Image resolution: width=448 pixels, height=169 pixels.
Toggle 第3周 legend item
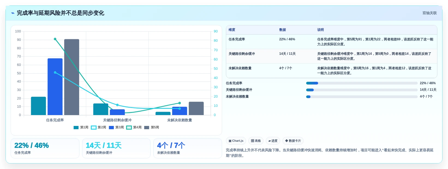pos(116,127)
